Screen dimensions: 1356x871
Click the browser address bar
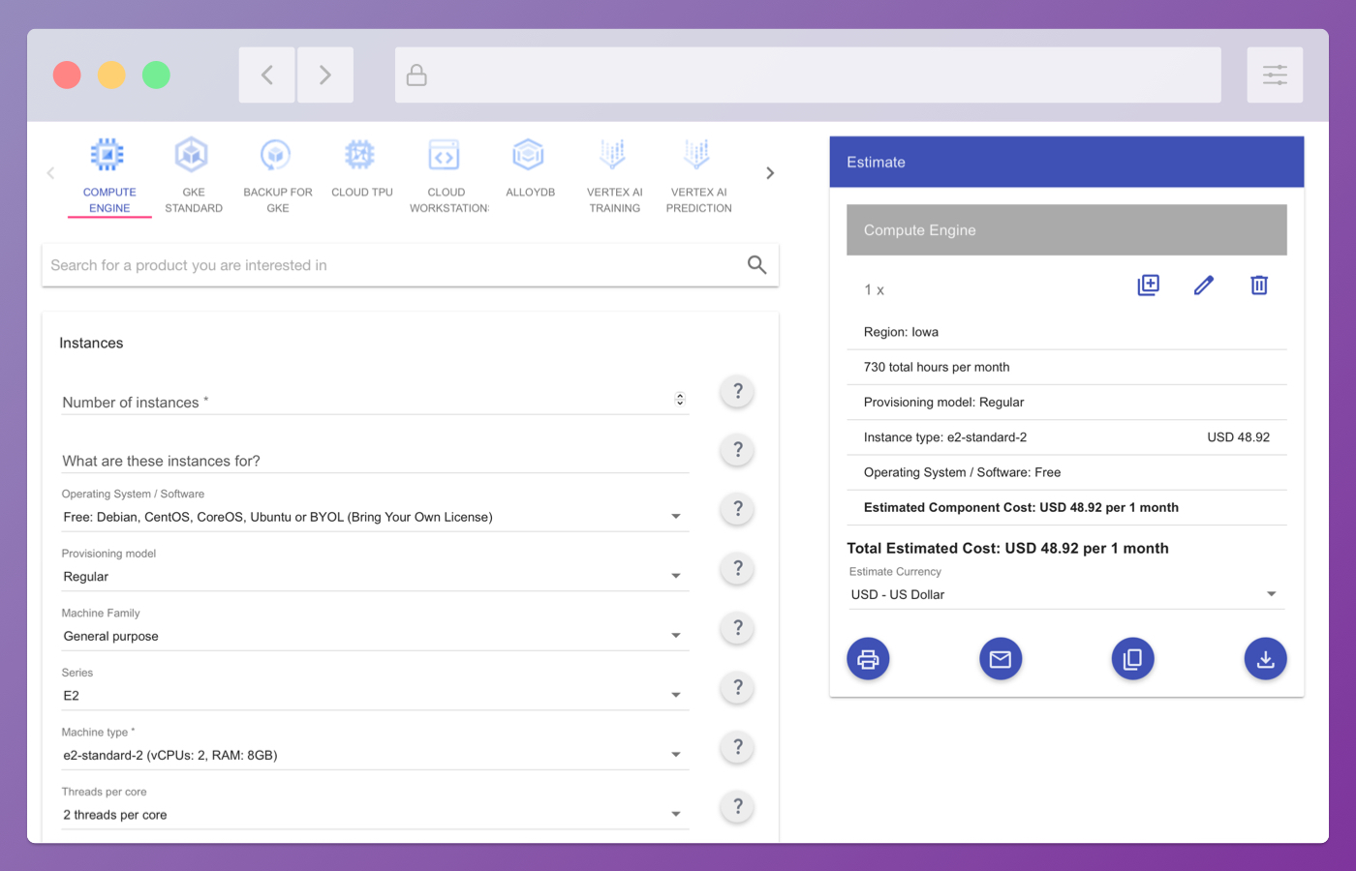coord(808,75)
